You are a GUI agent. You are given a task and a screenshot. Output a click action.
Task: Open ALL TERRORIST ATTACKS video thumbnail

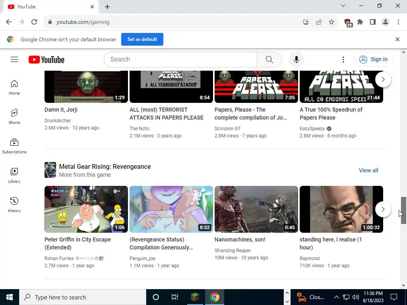[171, 87]
